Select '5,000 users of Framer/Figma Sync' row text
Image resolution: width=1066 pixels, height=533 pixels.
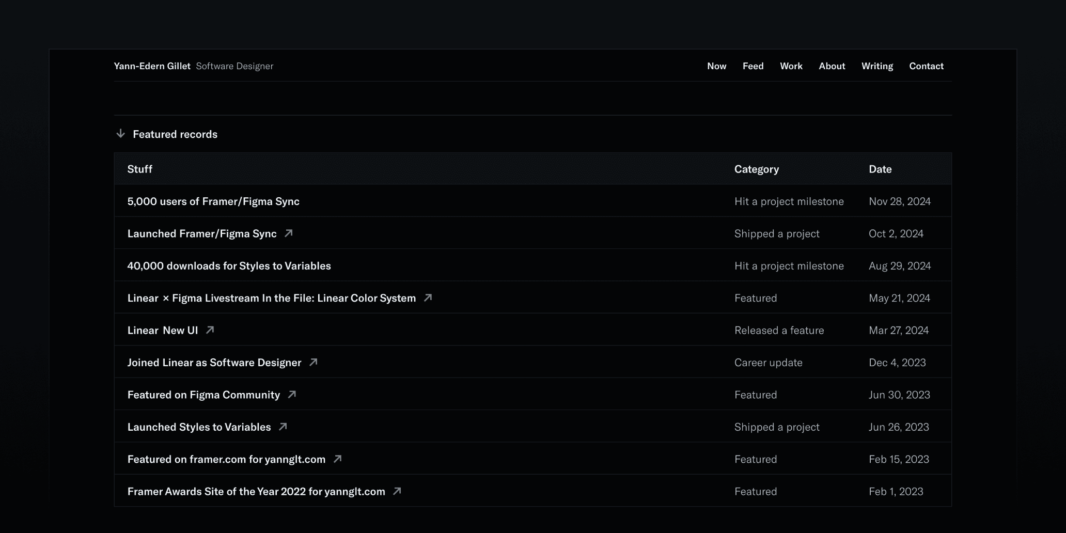tap(213, 201)
